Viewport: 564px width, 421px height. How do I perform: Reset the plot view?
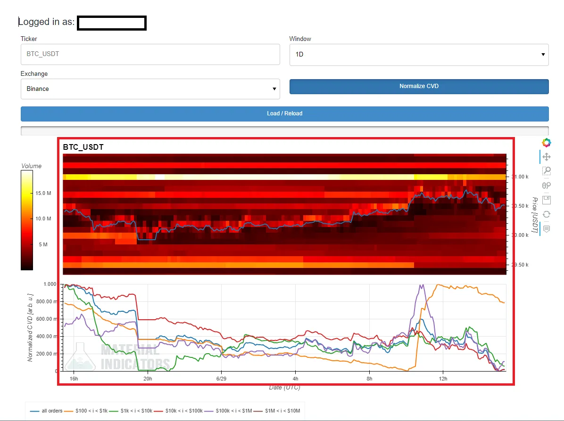click(x=547, y=214)
